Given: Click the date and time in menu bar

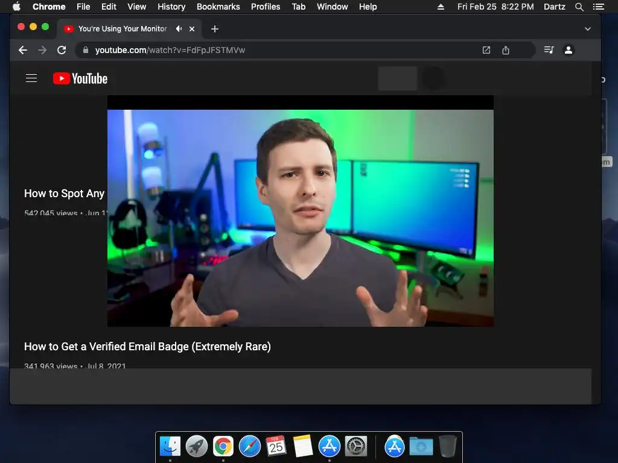Looking at the screenshot, I should coord(495,7).
